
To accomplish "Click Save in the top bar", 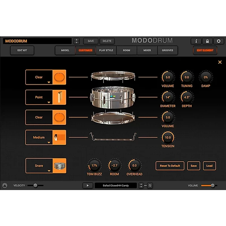I will point(91,41).
